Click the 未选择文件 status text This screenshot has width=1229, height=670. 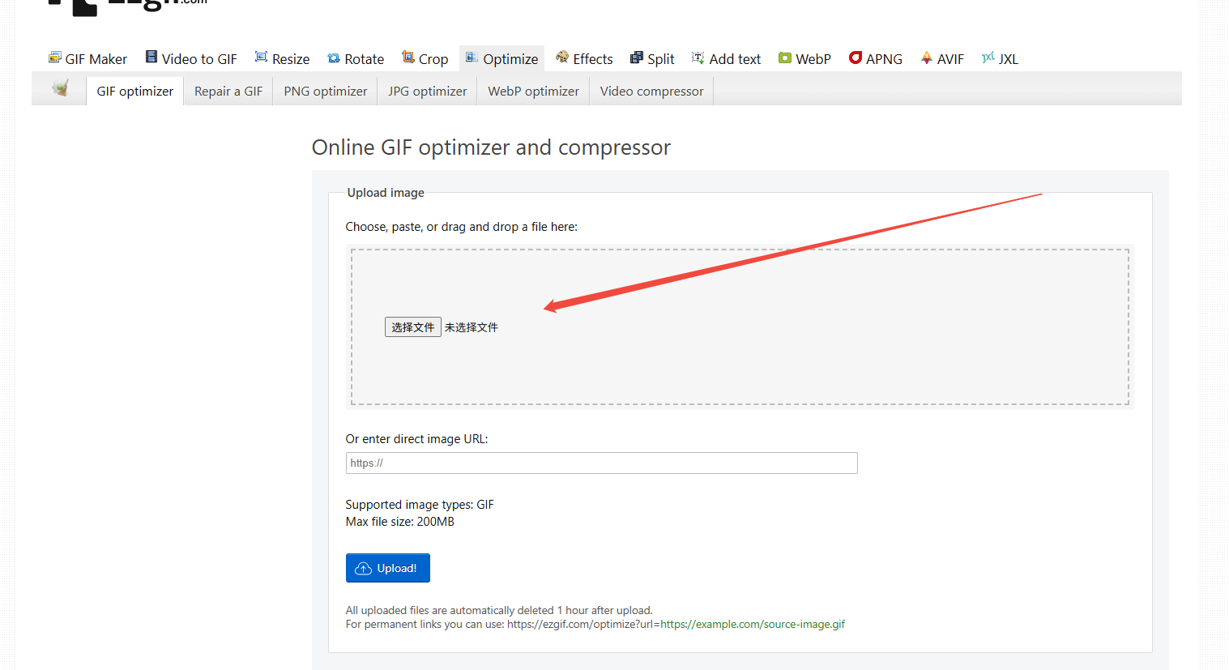coord(472,327)
